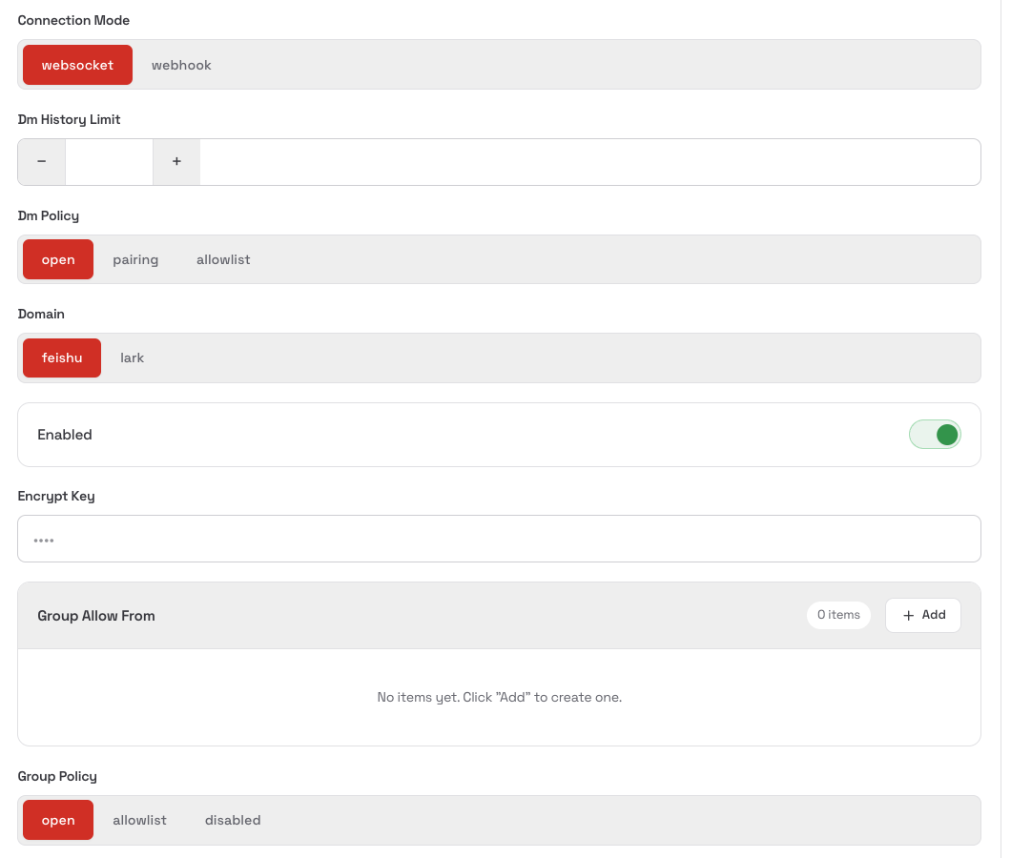
Task: Click the Enabled label text
Action: point(65,435)
